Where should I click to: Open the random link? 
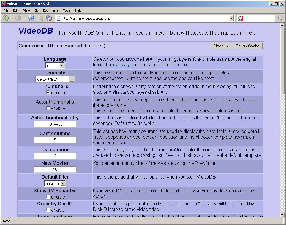pos(122,33)
